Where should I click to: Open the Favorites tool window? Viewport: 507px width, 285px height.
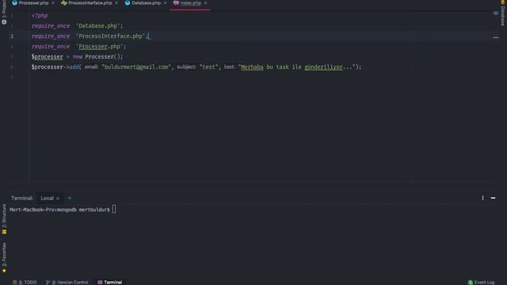[4, 257]
